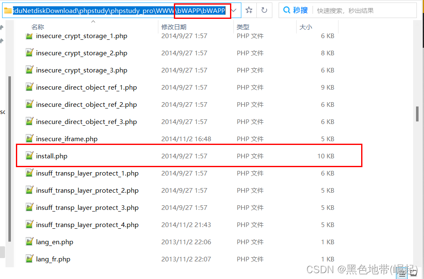Click the 9 KB size value
This screenshot has height=279, width=424.
[328, 88]
